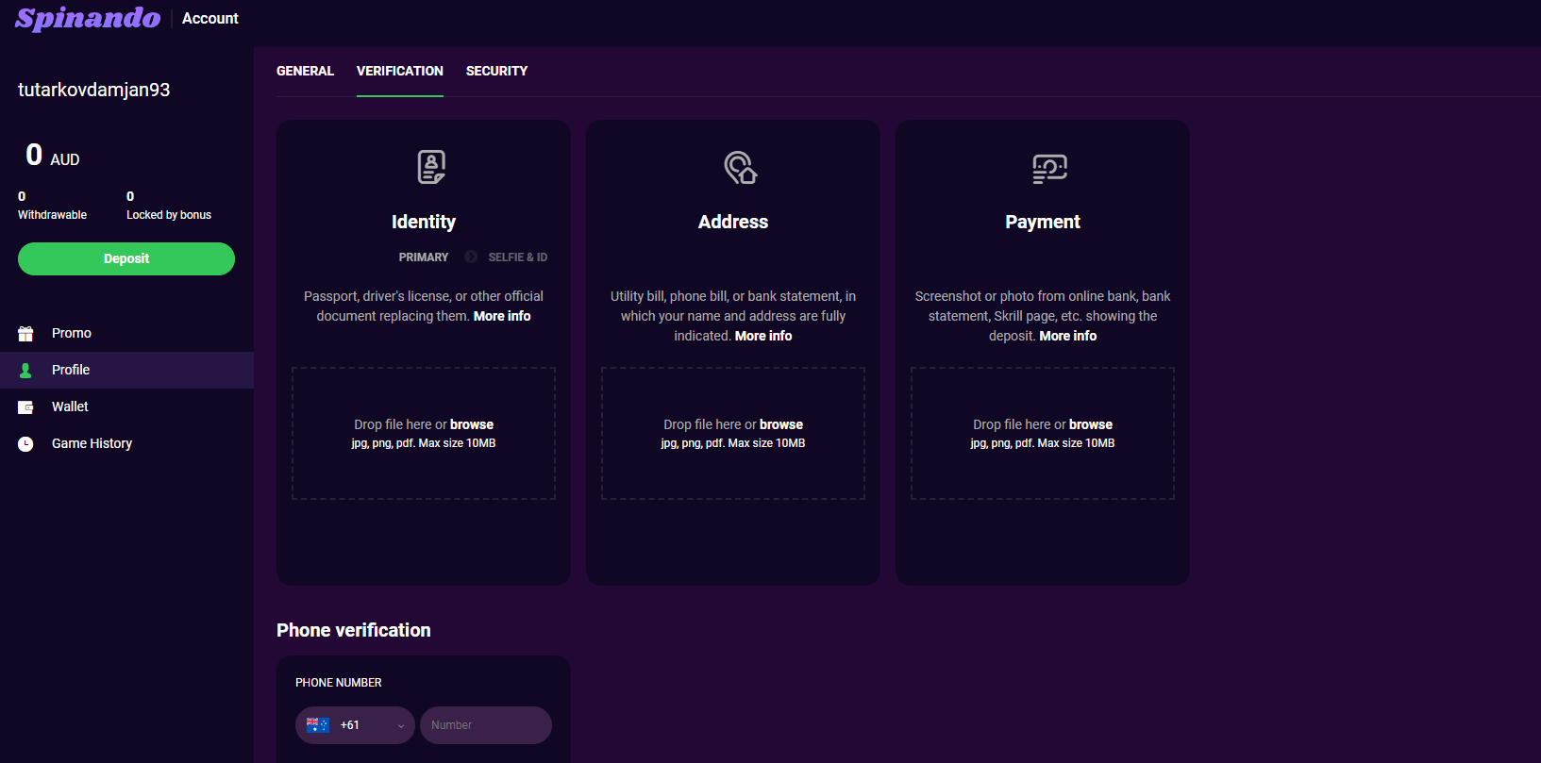
Task: Click the Account header label
Action: [210, 18]
